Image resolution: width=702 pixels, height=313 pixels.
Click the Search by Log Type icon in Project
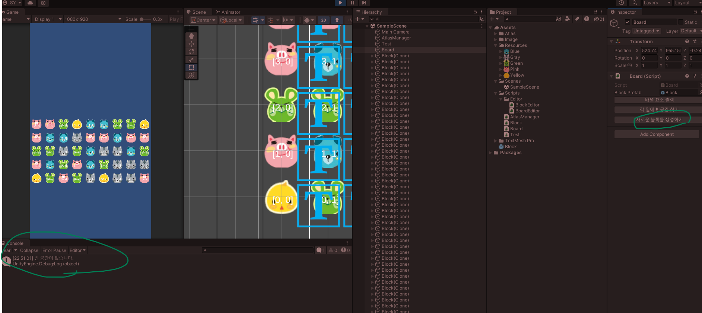tap(587, 19)
